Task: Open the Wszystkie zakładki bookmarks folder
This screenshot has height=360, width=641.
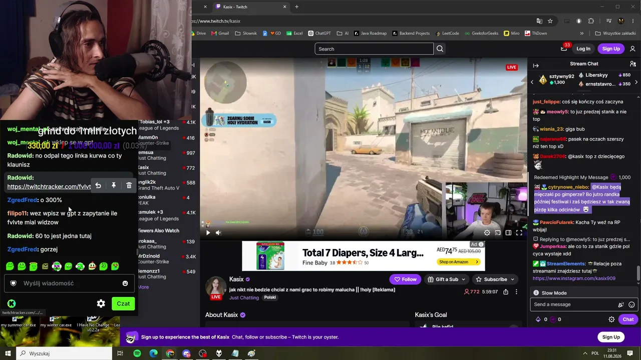Action: (615, 33)
